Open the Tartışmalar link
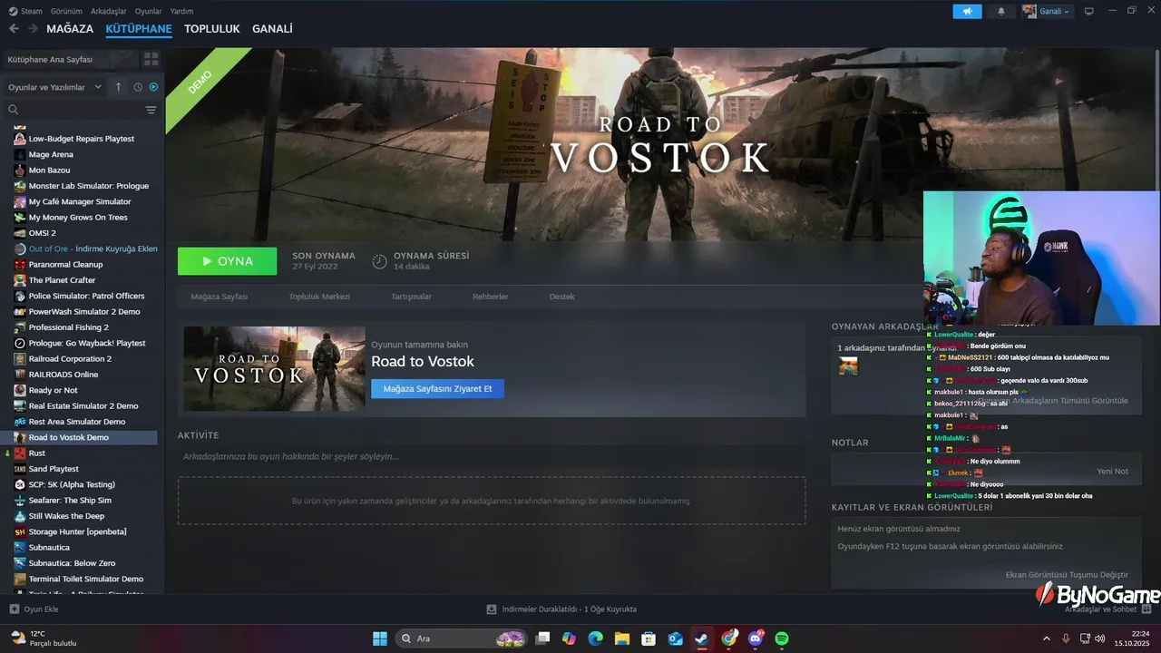Image resolution: width=1161 pixels, height=653 pixels. pyautogui.click(x=411, y=297)
